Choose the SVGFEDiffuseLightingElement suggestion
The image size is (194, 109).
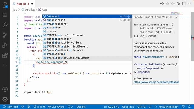coord(87,46)
